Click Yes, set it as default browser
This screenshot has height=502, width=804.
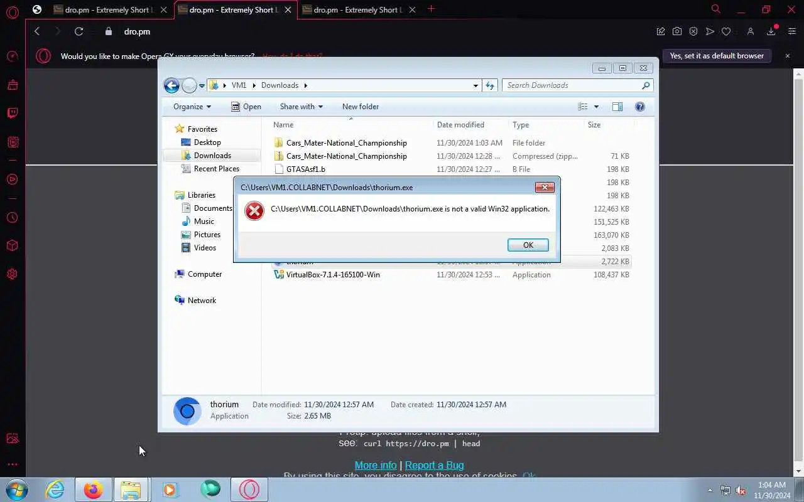tap(717, 56)
